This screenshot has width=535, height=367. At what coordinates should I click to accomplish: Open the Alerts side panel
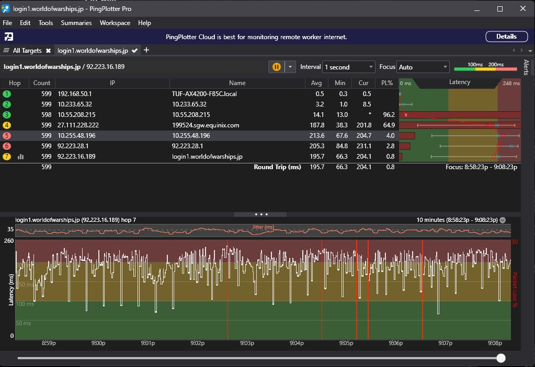pos(526,67)
